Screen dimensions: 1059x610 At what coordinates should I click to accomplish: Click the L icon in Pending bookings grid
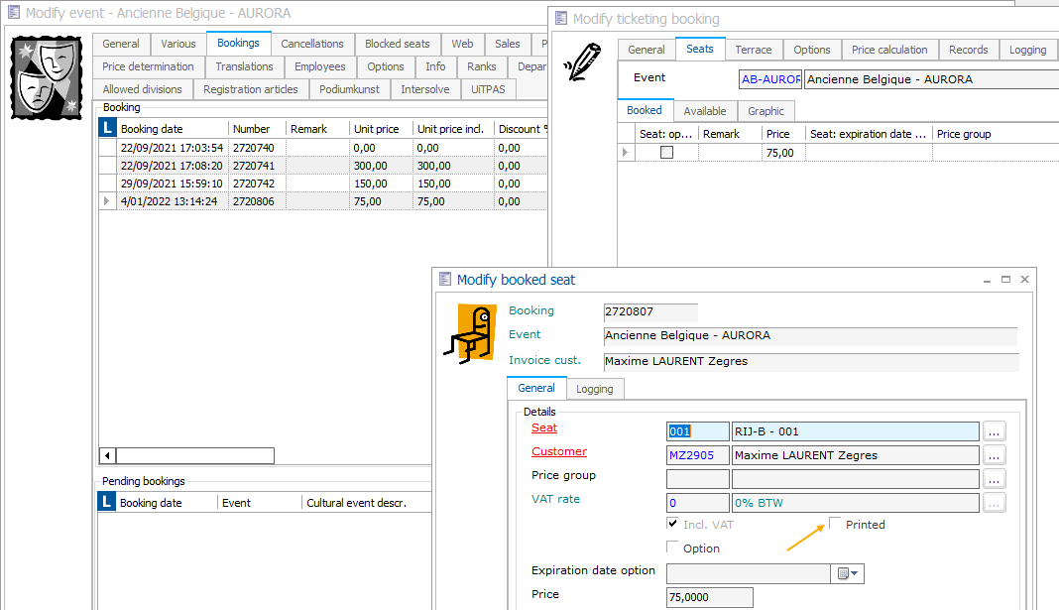point(107,503)
